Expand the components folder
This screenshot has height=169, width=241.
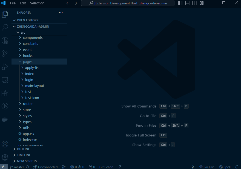tap(39, 38)
